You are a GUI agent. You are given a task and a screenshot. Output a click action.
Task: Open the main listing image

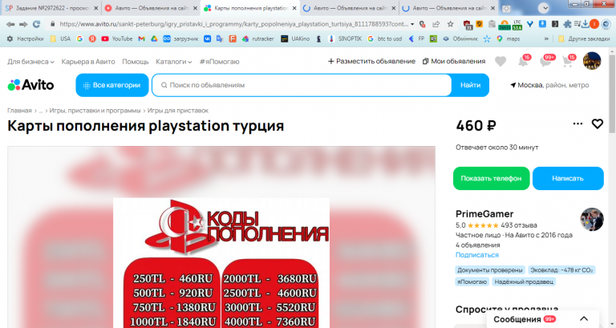point(221,237)
